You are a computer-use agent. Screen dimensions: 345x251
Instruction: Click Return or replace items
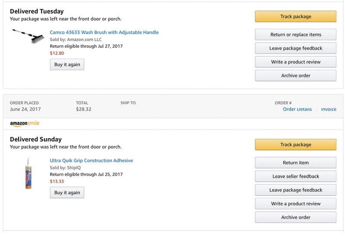(295, 34)
